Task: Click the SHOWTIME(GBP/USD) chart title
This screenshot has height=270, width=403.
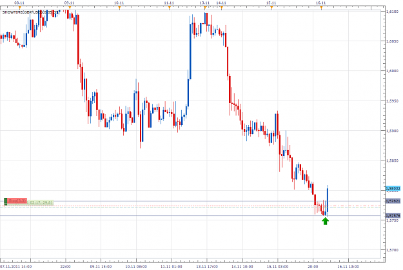Action: 31,12
